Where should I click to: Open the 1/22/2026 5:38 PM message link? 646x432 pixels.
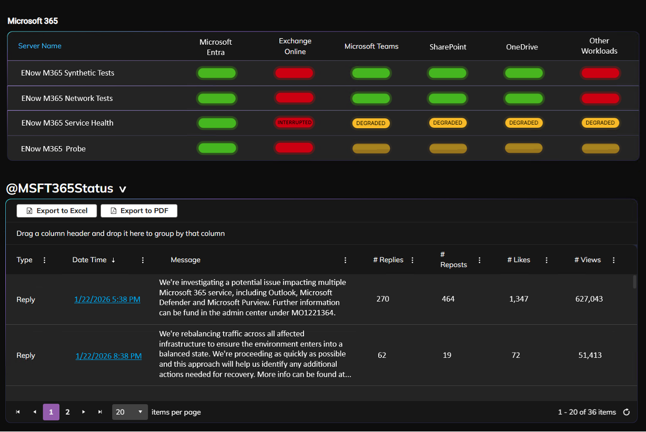tap(107, 299)
